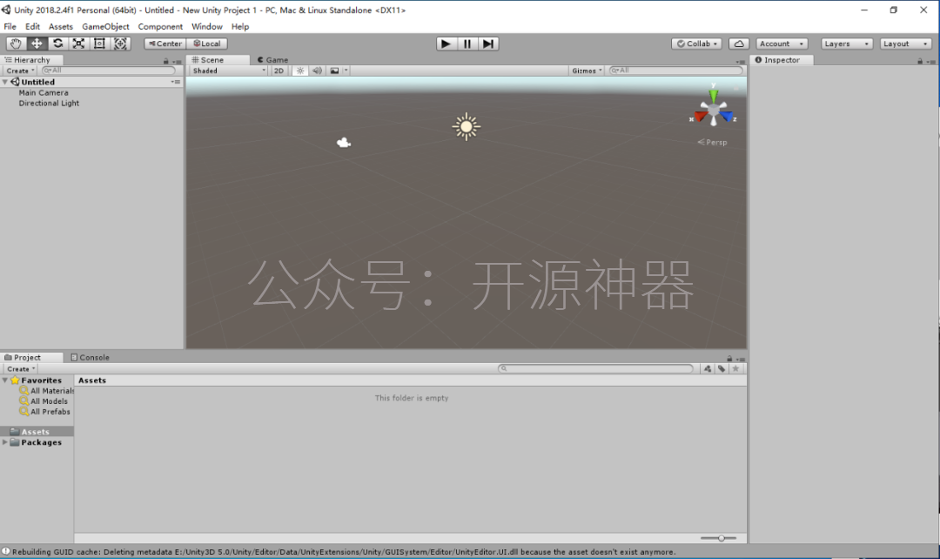Toggle scene lighting button
Image resolution: width=940 pixels, height=559 pixels.
[x=300, y=71]
